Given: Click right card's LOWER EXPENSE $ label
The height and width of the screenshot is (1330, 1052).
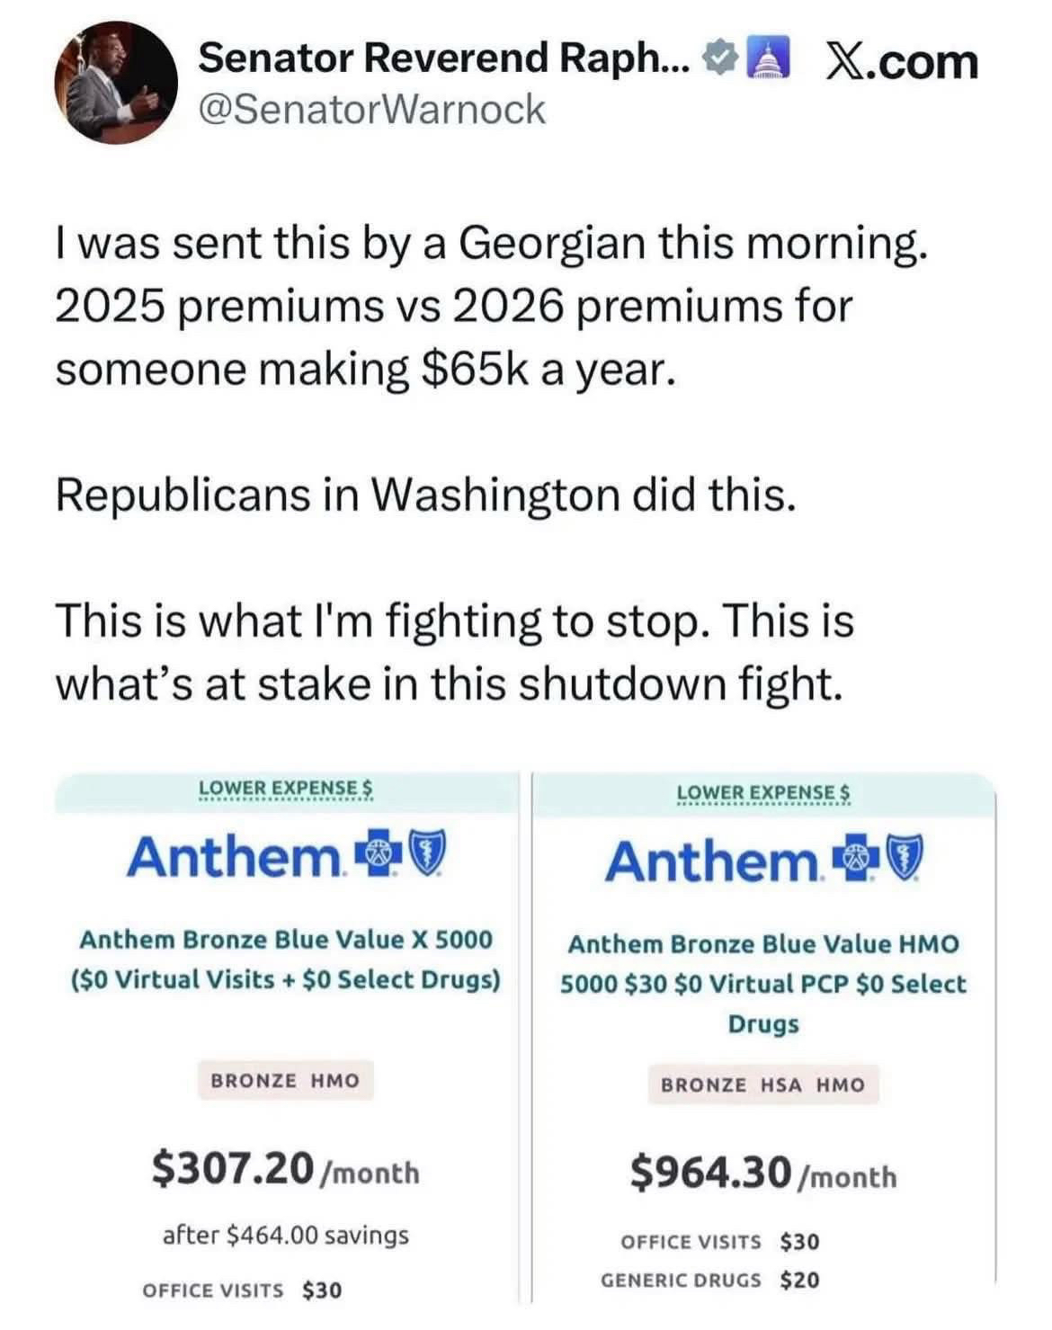Looking at the screenshot, I should click(x=764, y=792).
